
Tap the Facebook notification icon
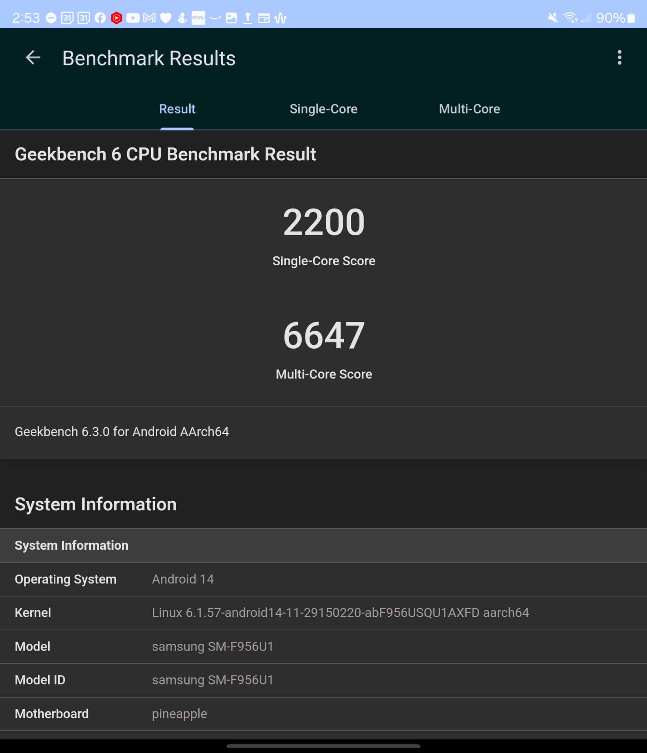(x=100, y=18)
